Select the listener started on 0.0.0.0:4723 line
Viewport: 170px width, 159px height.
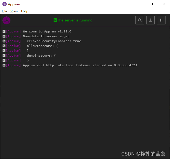pyautogui.click(x=80, y=65)
